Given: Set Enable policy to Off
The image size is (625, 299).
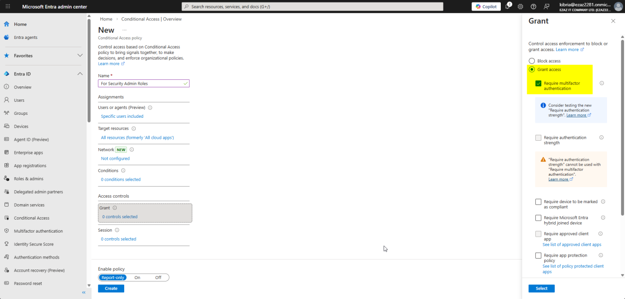Looking at the screenshot, I should point(158,278).
